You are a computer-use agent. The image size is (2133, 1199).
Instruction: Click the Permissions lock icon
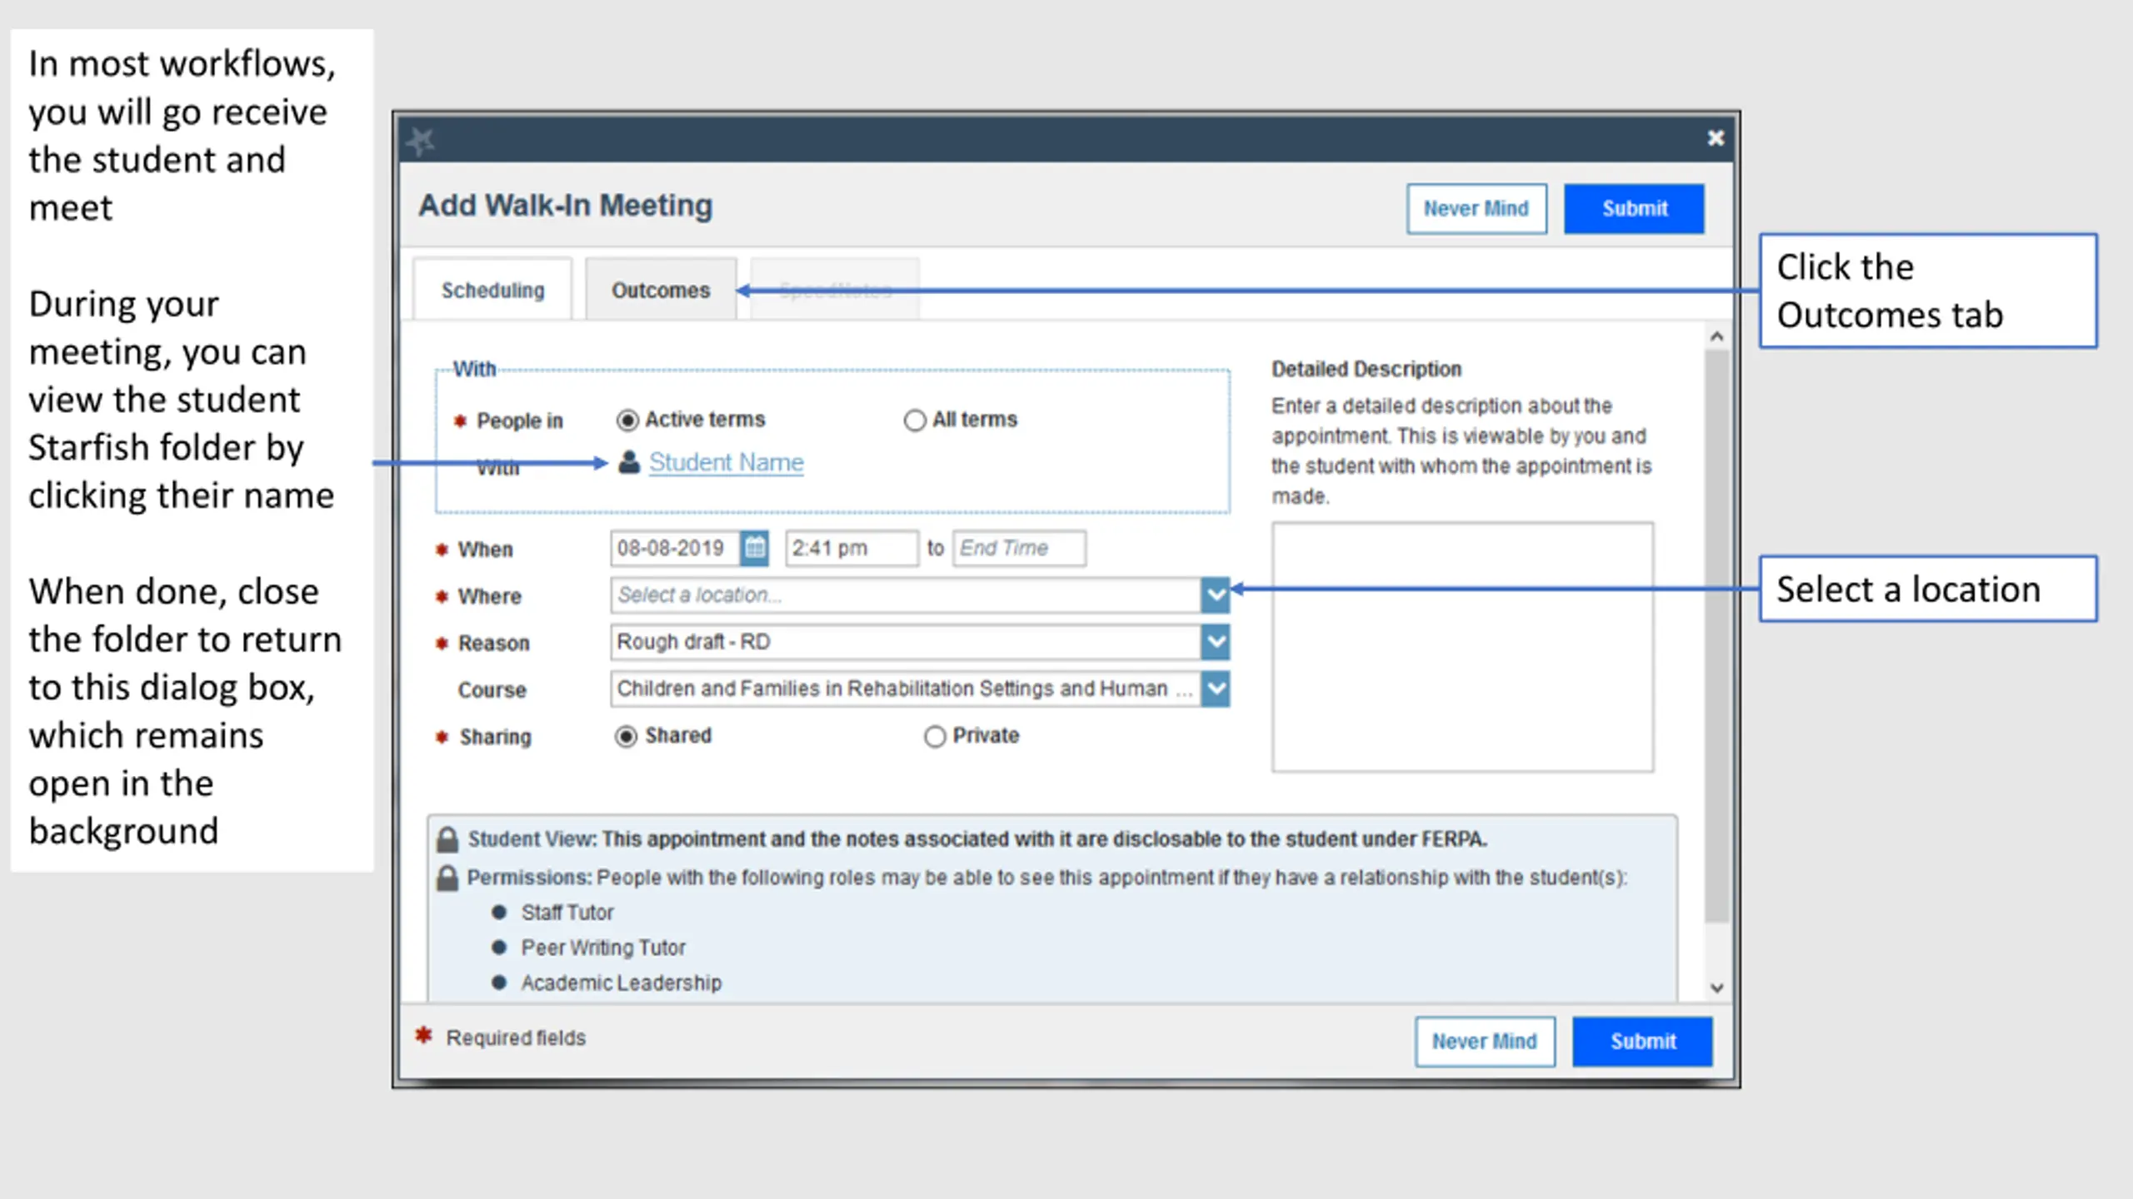click(x=447, y=878)
